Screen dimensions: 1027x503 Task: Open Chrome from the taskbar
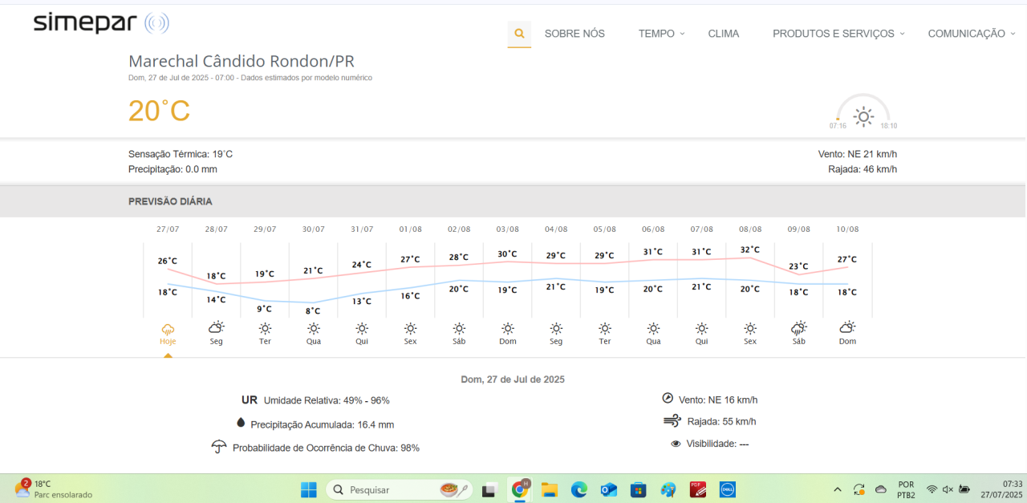pos(520,489)
